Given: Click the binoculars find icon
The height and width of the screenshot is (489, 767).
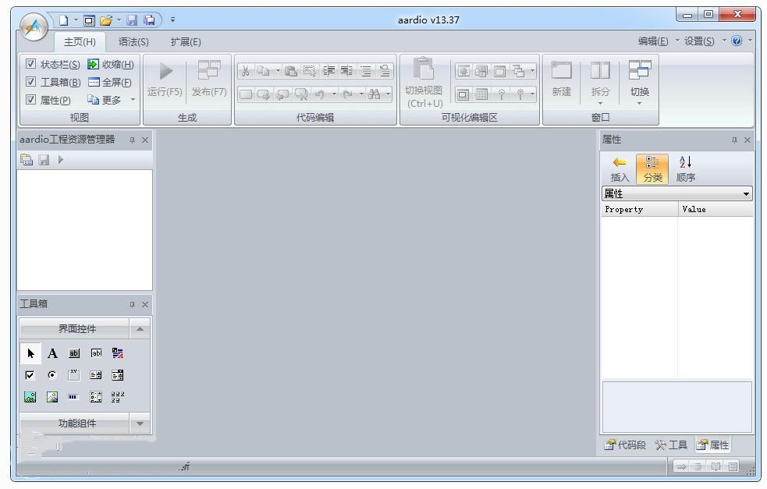Looking at the screenshot, I should (x=375, y=94).
